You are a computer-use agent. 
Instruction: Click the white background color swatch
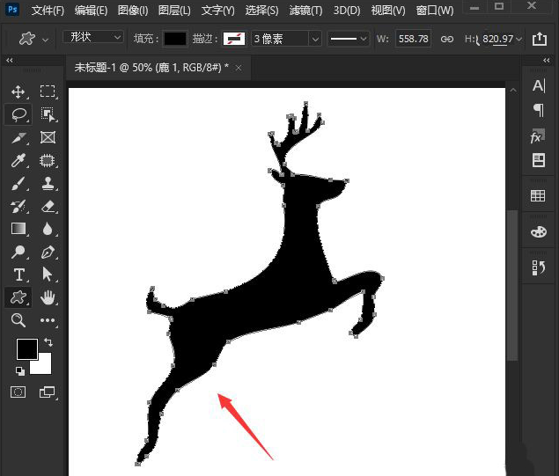[x=43, y=366]
